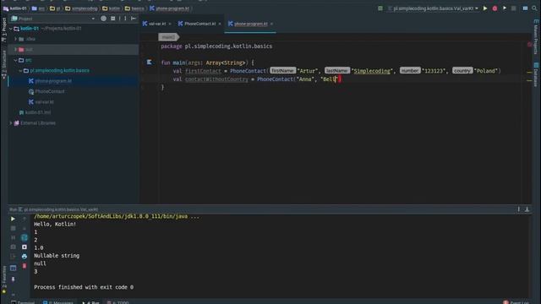This screenshot has height=304, width=541.
Task: Click collapse-all icon in Project panel header
Action: pyautogui.click(x=113, y=19)
